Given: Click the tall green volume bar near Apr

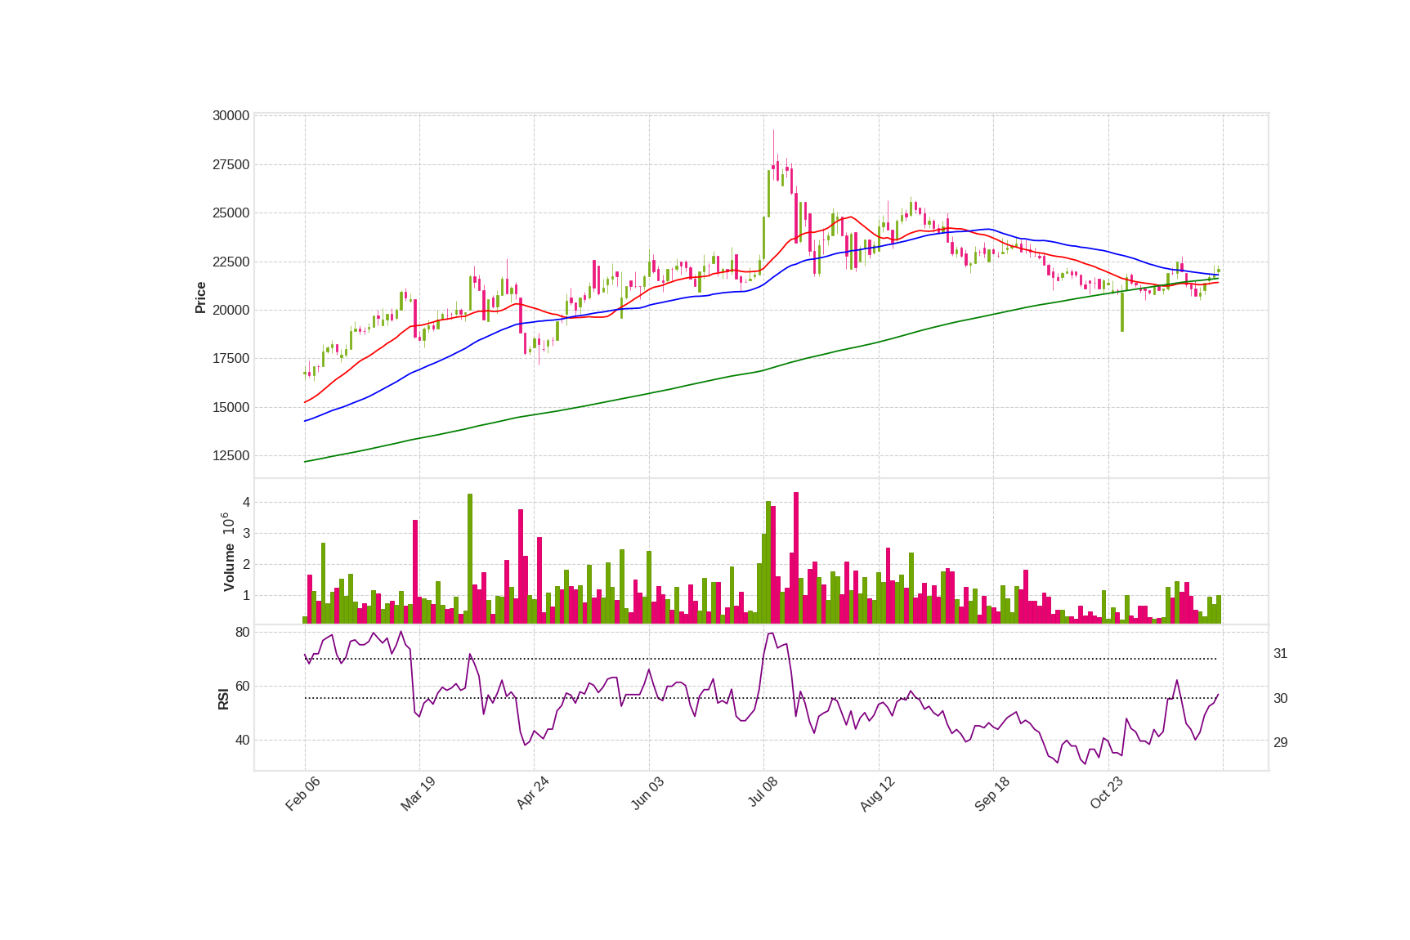Looking at the screenshot, I should (470, 558).
